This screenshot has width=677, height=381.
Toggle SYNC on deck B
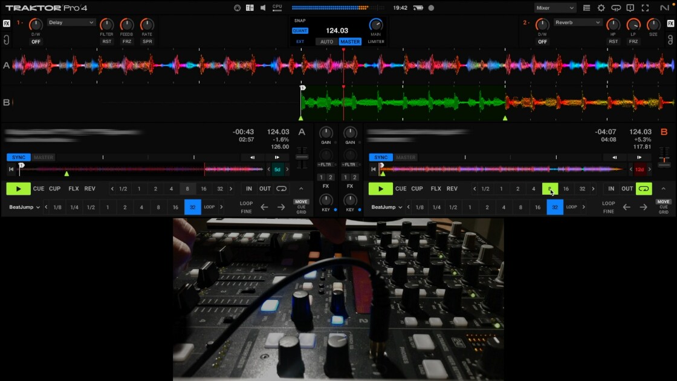[381, 157]
